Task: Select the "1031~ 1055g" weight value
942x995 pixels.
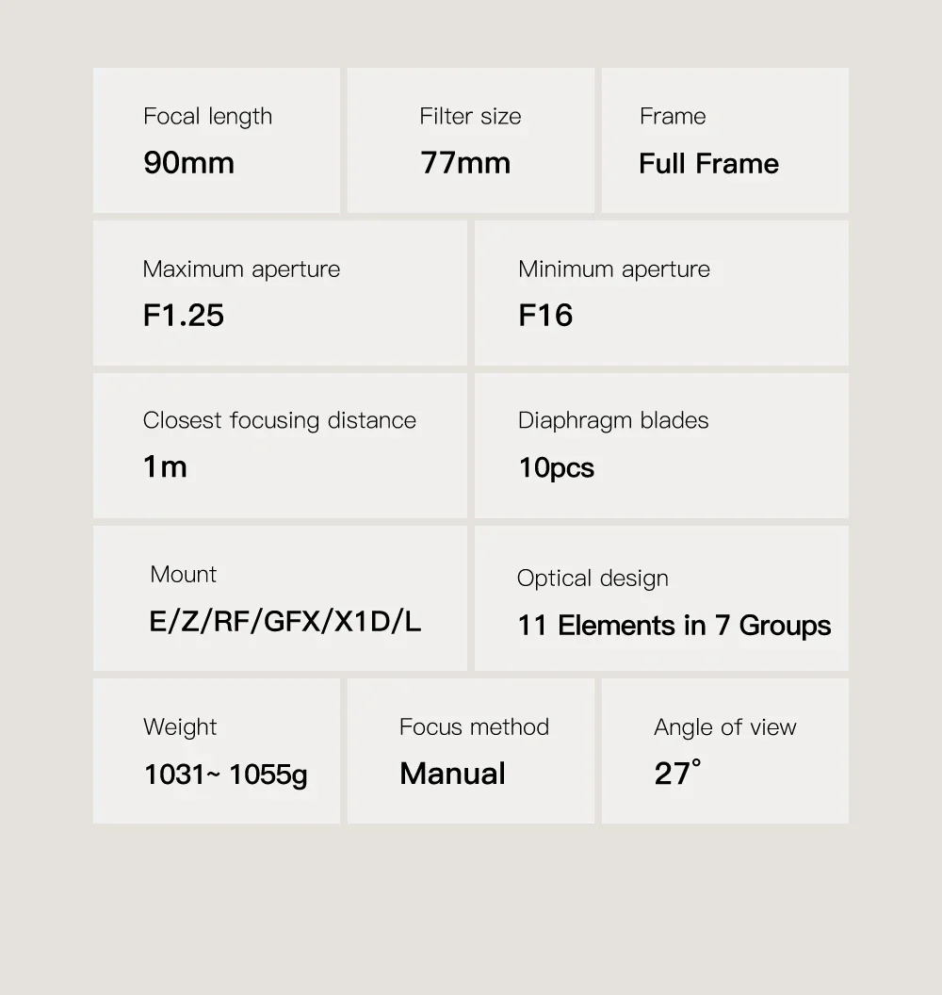Action: coord(226,775)
